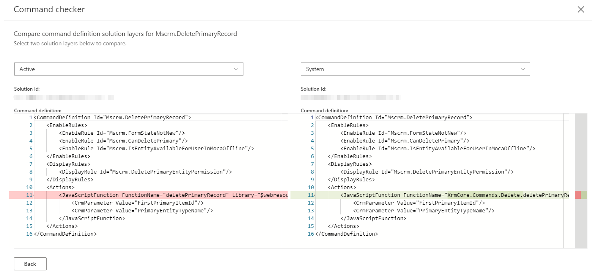Image resolution: width=592 pixels, height=272 pixels.
Task: Click line number 16 in right editor
Action: click(x=311, y=234)
